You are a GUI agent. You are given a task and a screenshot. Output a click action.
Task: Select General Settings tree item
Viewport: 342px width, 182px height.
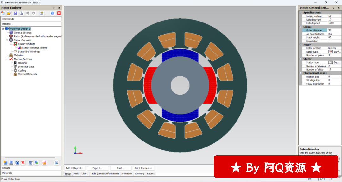click(23, 33)
